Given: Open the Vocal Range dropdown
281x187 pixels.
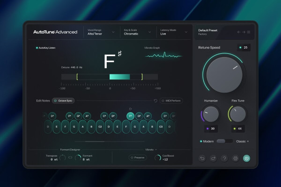Looking at the screenshot, I should coord(101,32).
